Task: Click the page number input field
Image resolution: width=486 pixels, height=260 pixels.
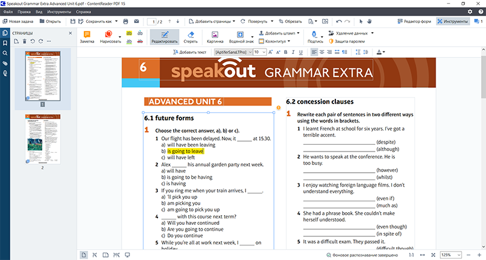Action: pyautogui.click(x=151, y=22)
